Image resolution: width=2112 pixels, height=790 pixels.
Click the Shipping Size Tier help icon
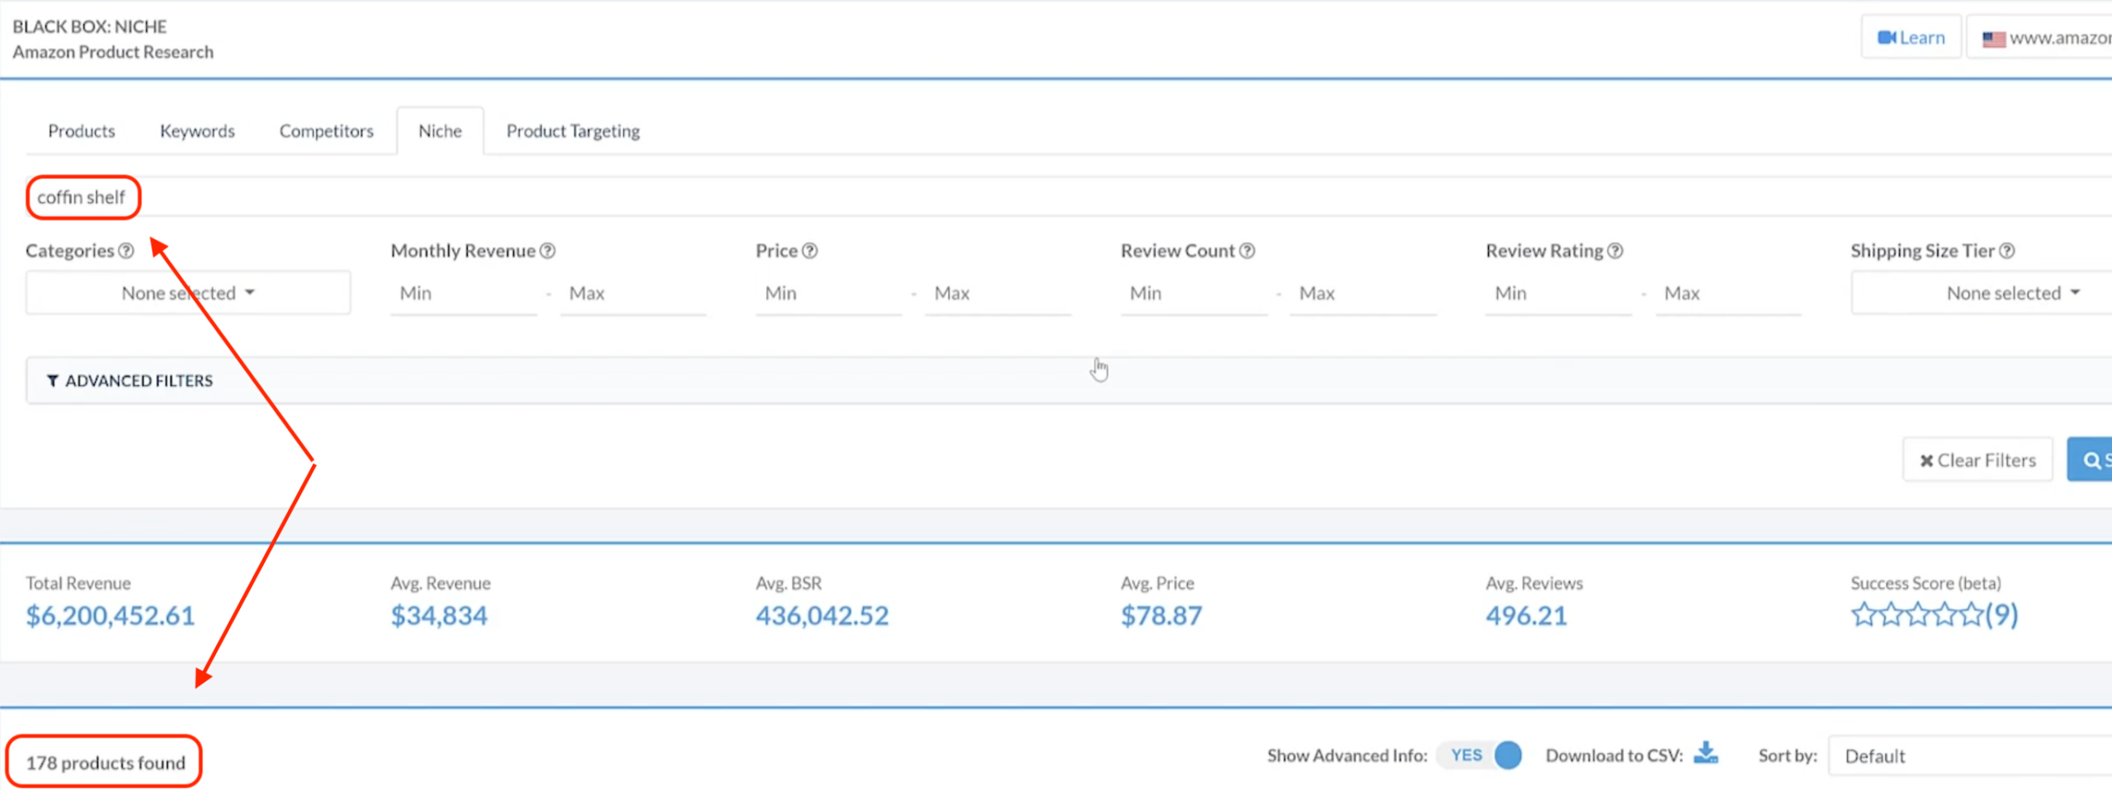[2007, 251]
